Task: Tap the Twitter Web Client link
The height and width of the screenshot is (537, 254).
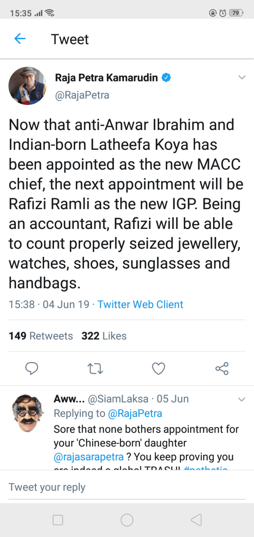Action: coord(140,304)
